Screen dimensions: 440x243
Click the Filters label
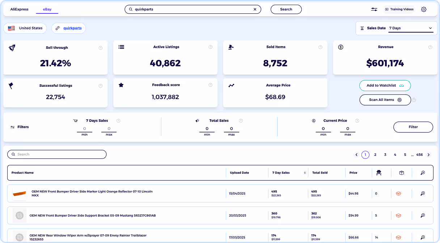(23, 127)
